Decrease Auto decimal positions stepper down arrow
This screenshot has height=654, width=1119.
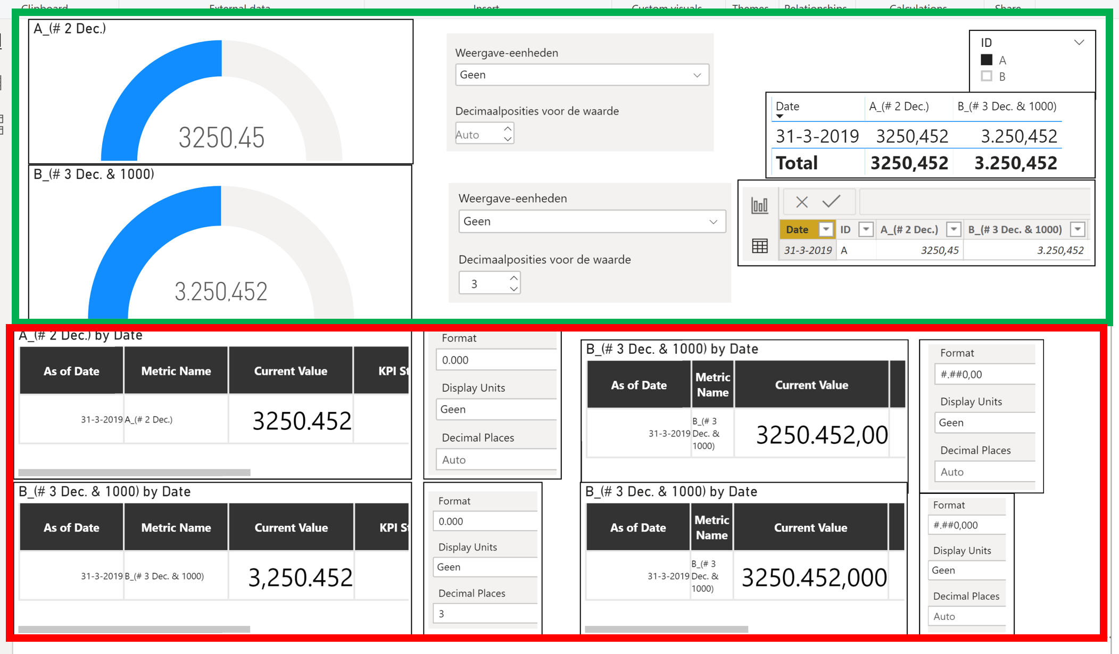click(508, 139)
